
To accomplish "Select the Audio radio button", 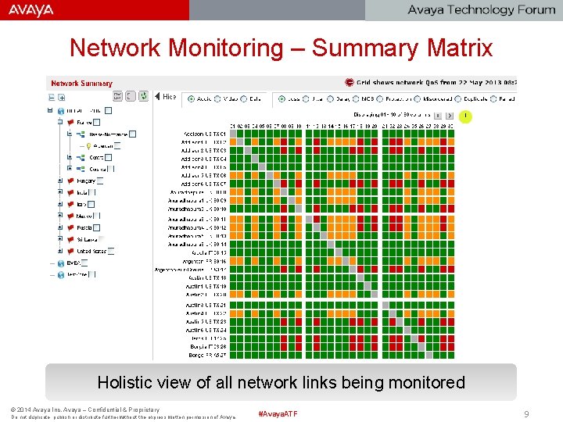I will 191,98.
